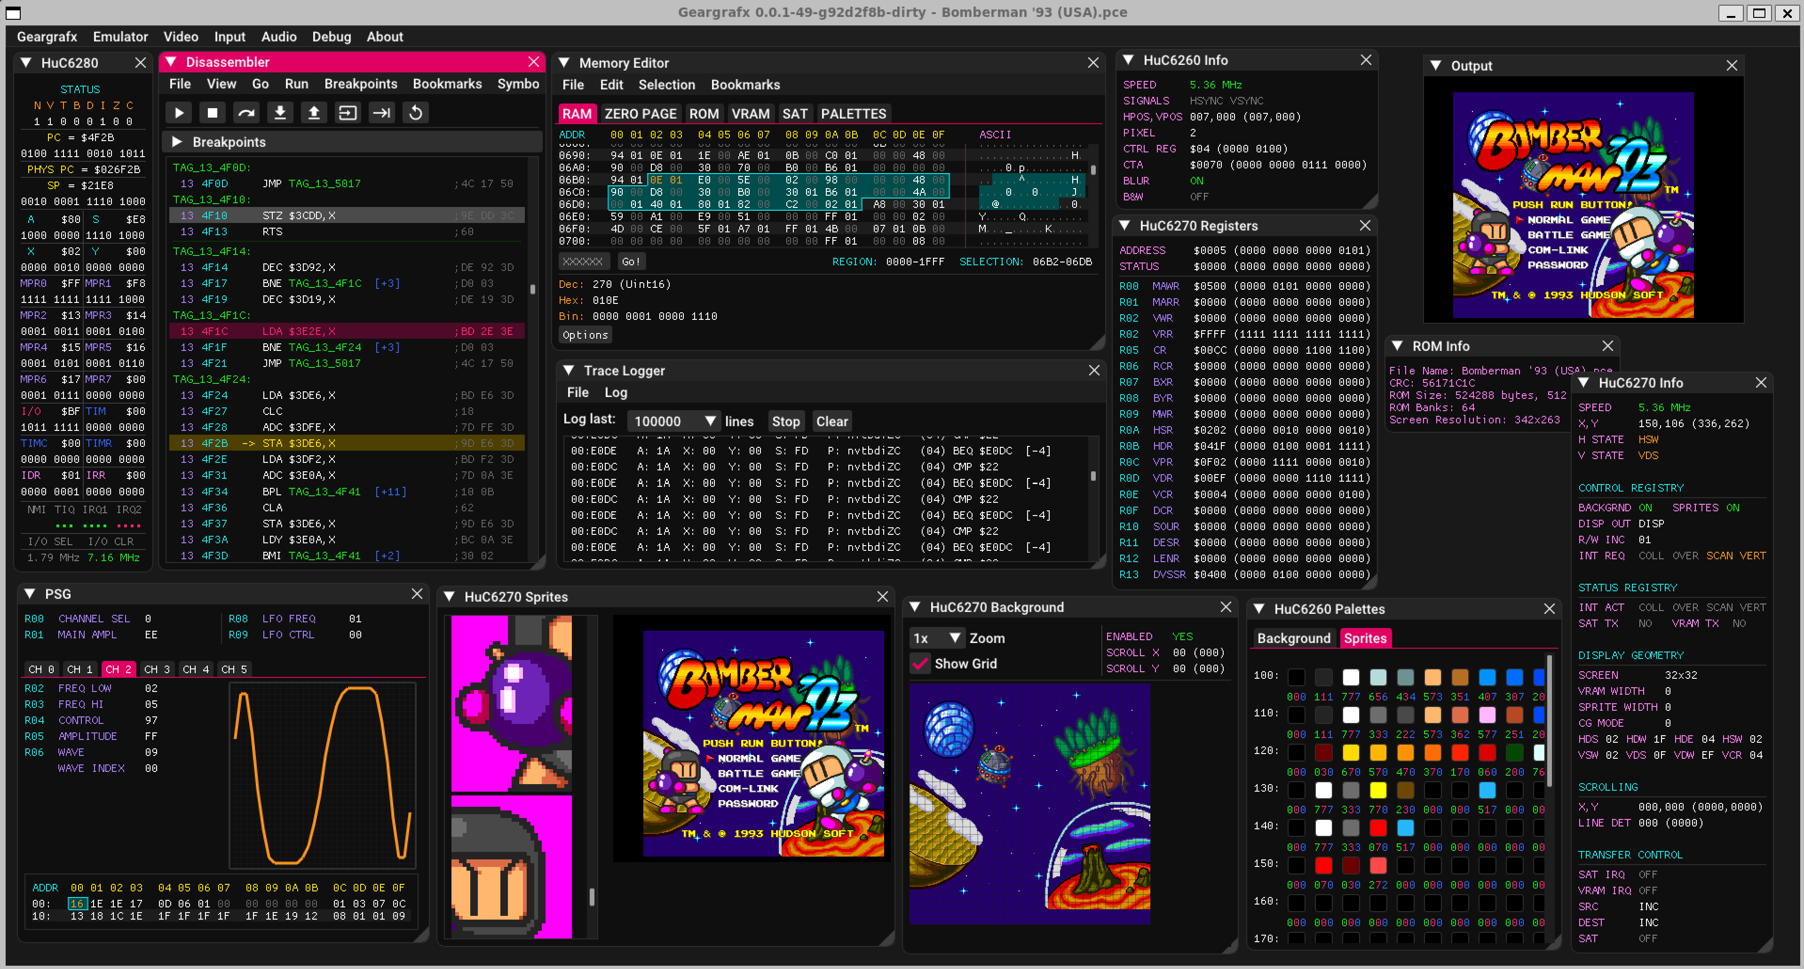Open the Log menu in Trace Logger
Screen dimensions: 1804x969
[616, 392]
